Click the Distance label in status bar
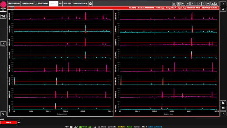The height and width of the screenshot is (128, 227). [137, 127]
